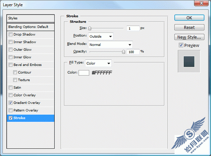This screenshot has height=156, width=211.
Task: Select the Satin effect row
Action: tap(31, 88)
